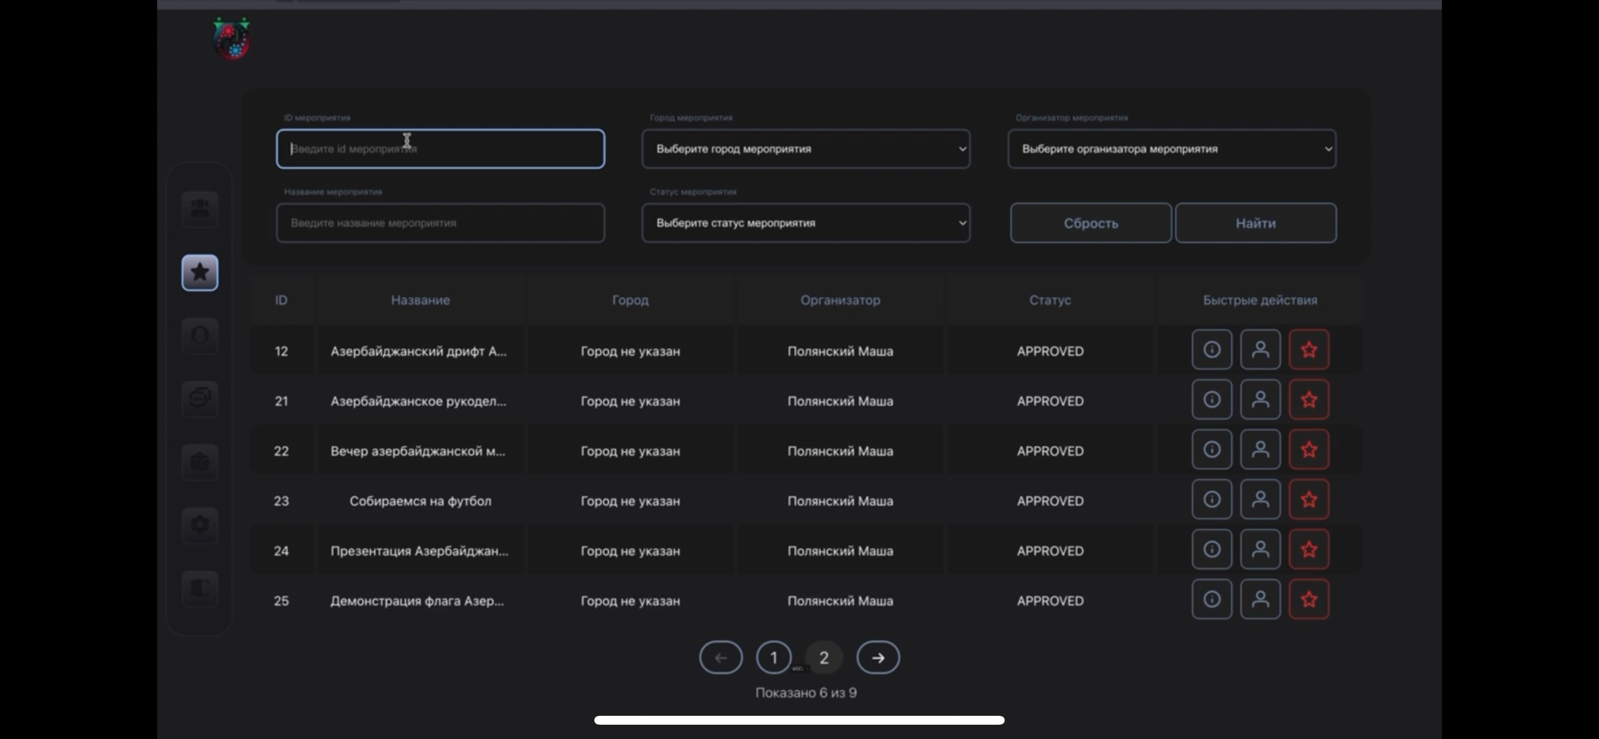Click the Организатор column header
Image resolution: width=1599 pixels, height=739 pixels.
[840, 300]
